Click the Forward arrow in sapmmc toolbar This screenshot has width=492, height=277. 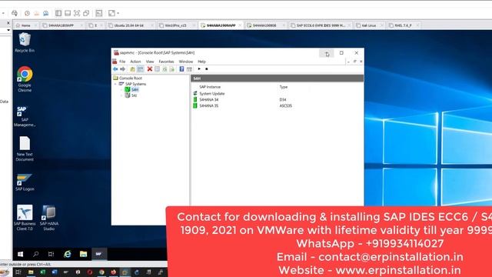pos(123,69)
